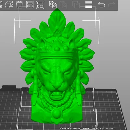This screenshot has width=130, height=130.
Task: Click the greyed-out Paste icon
Action: pyautogui.click(x=63, y=5)
